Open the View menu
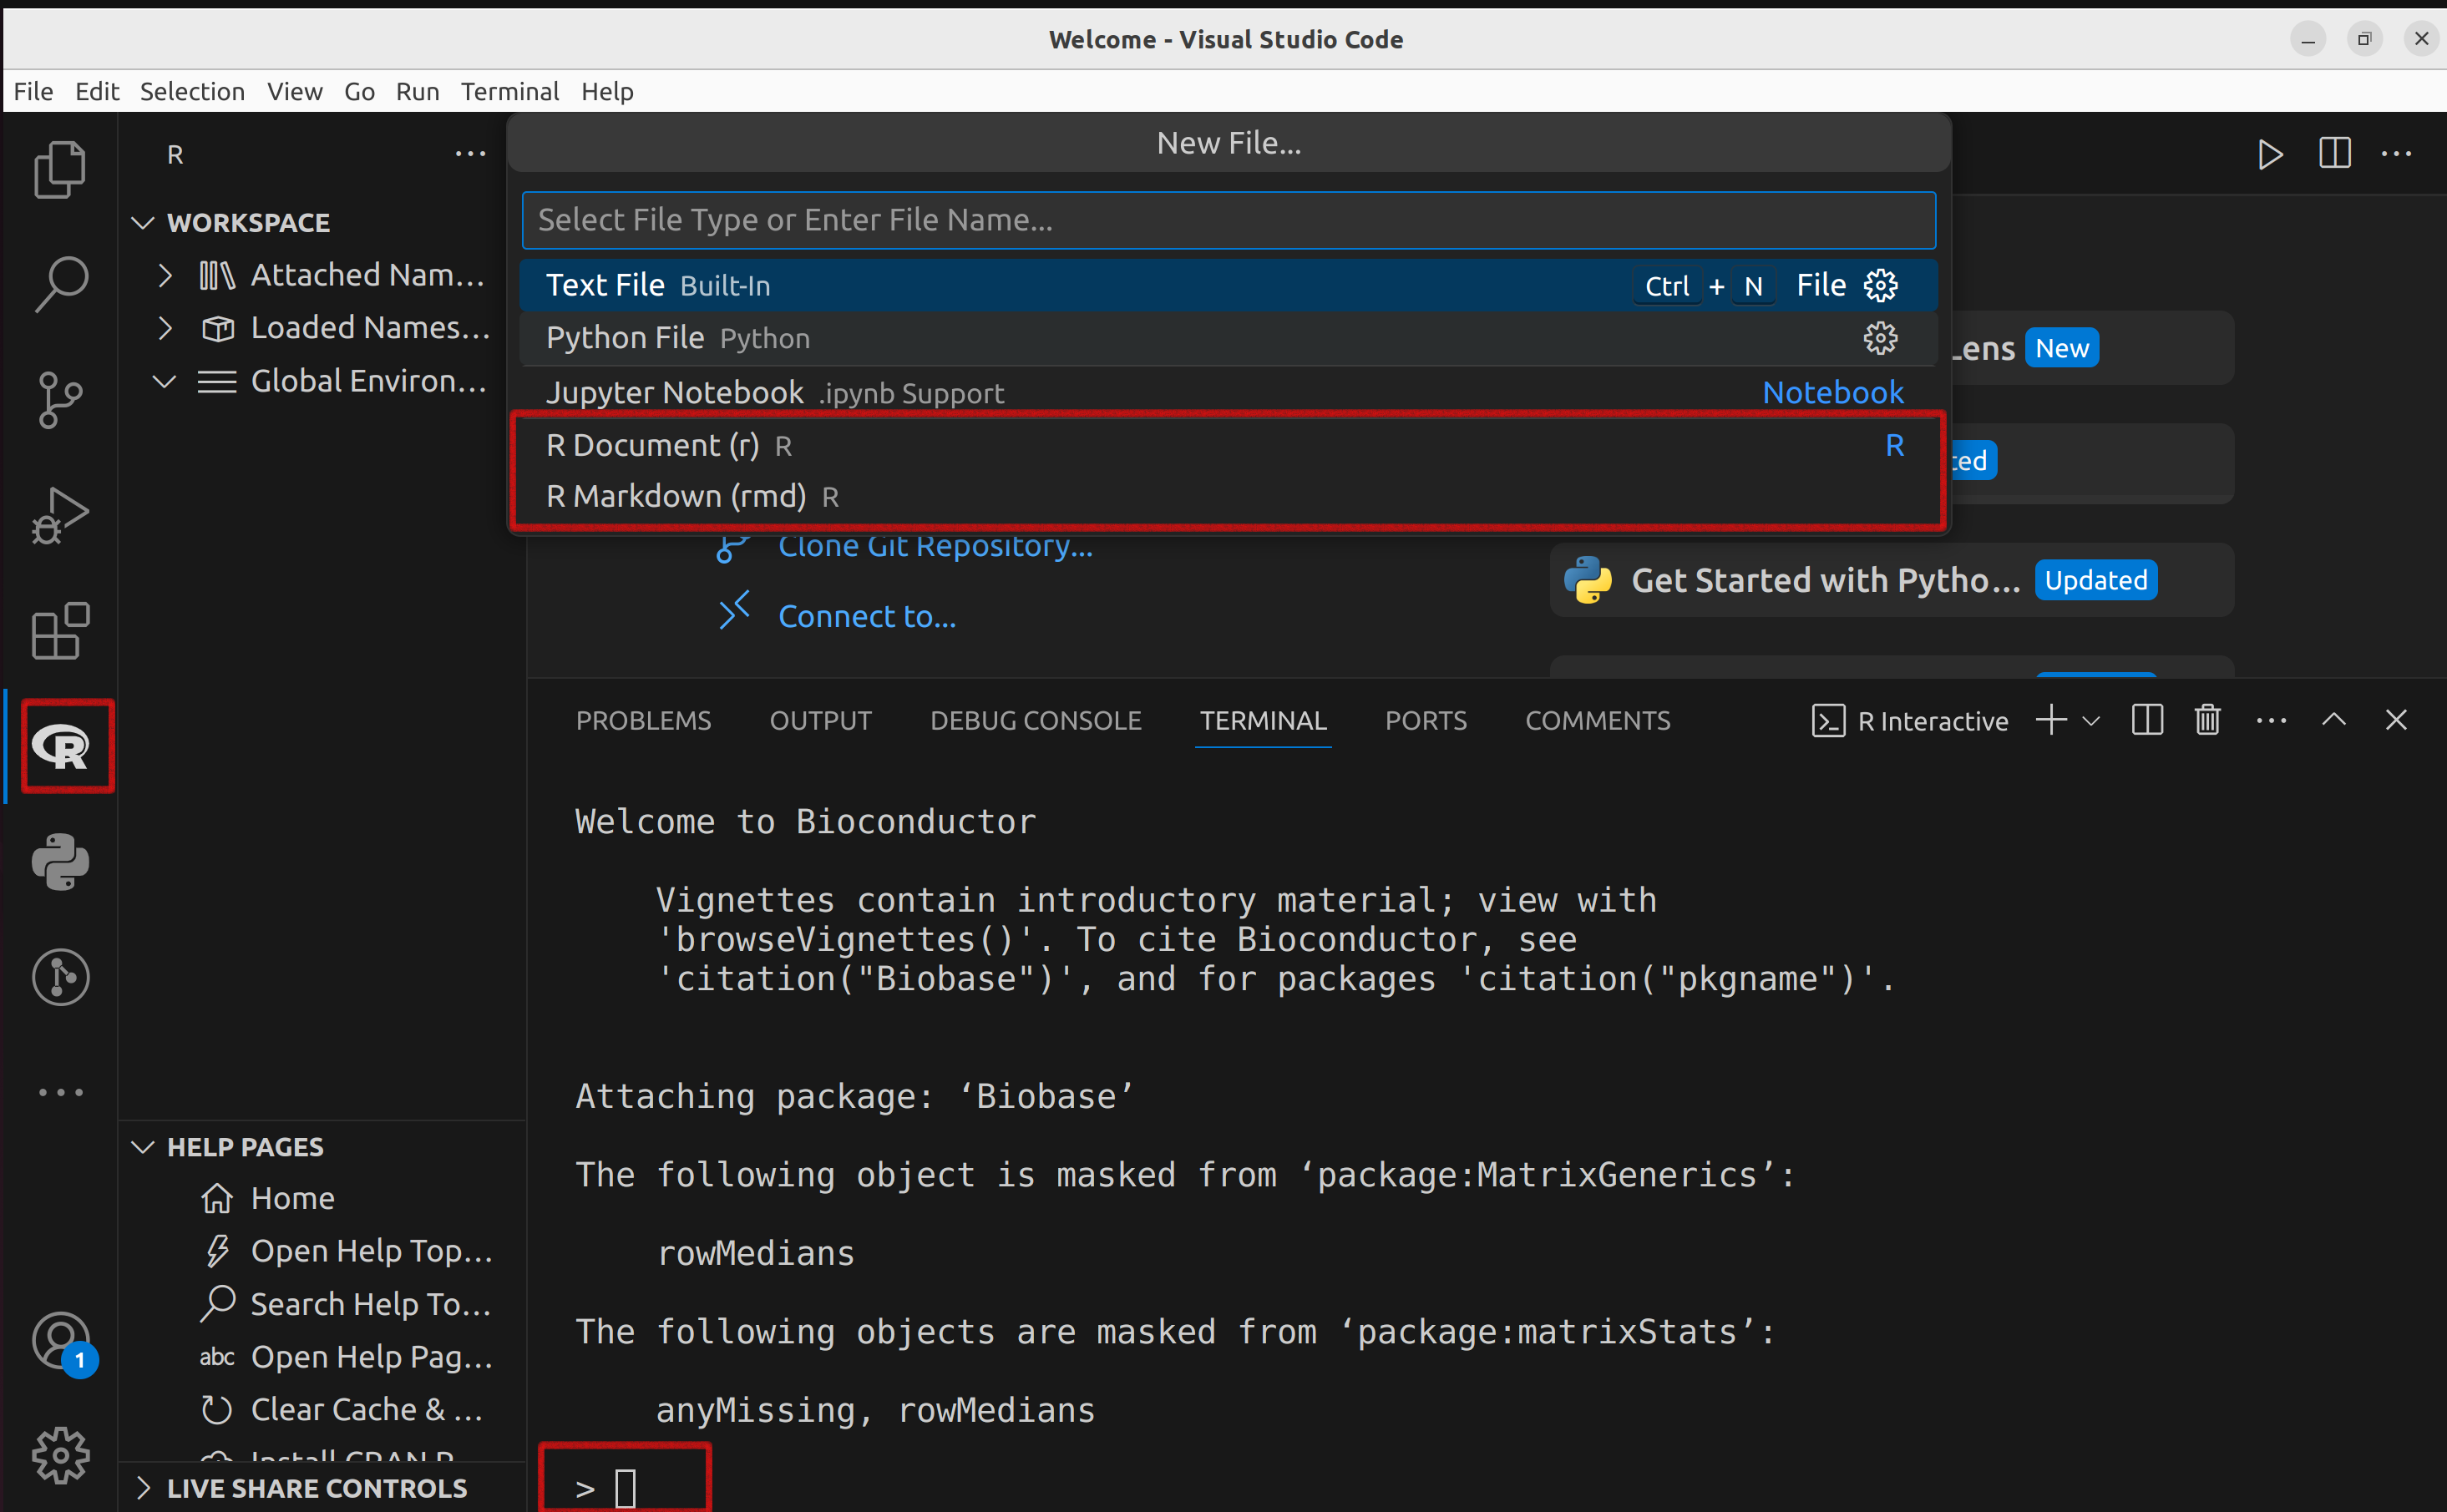Image resolution: width=2447 pixels, height=1512 pixels. [294, 91]
